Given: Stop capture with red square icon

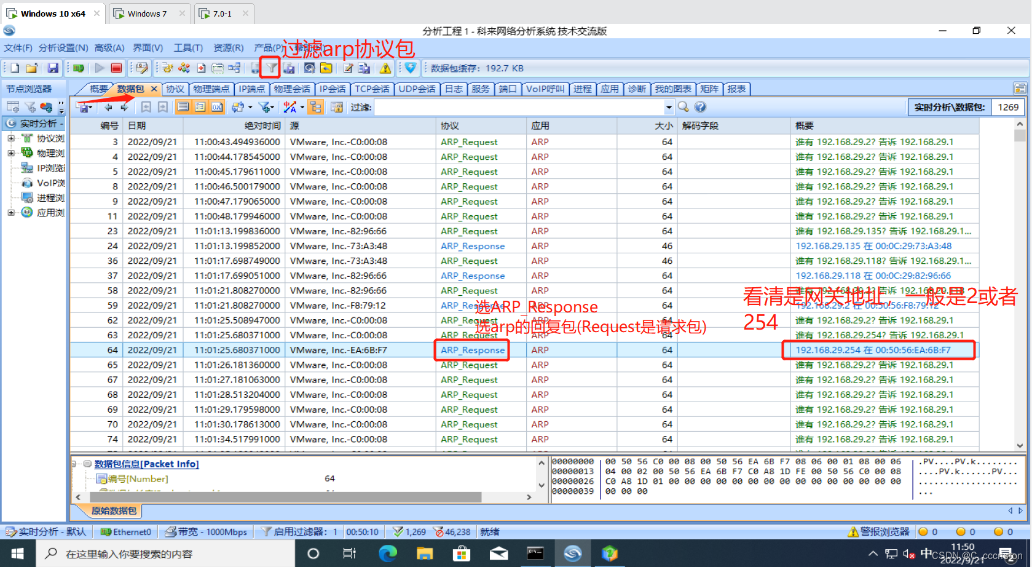Looking at the screenshot, I should (116, 68).
